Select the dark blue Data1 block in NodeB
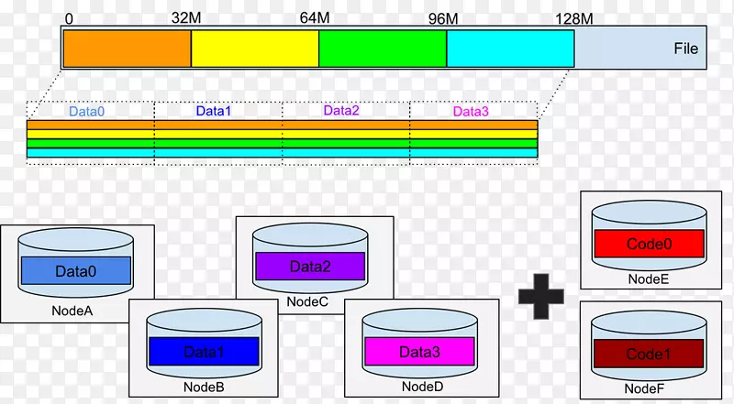 204,351
